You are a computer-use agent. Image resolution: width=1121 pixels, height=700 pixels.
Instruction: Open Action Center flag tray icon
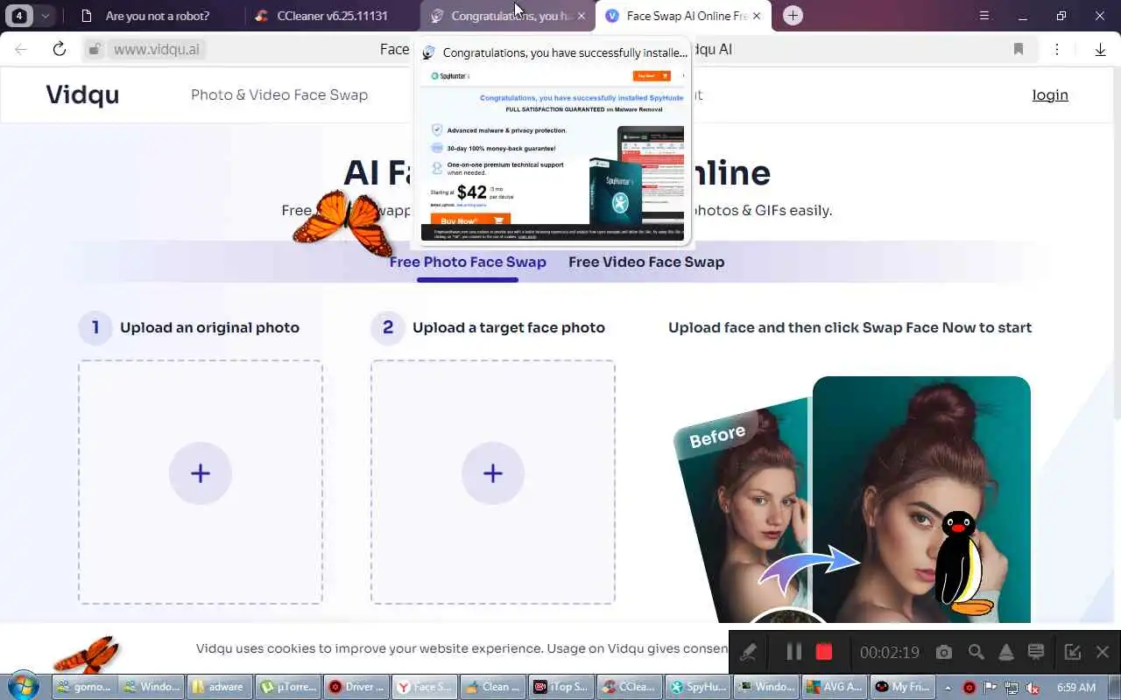[x=991, y=688]
